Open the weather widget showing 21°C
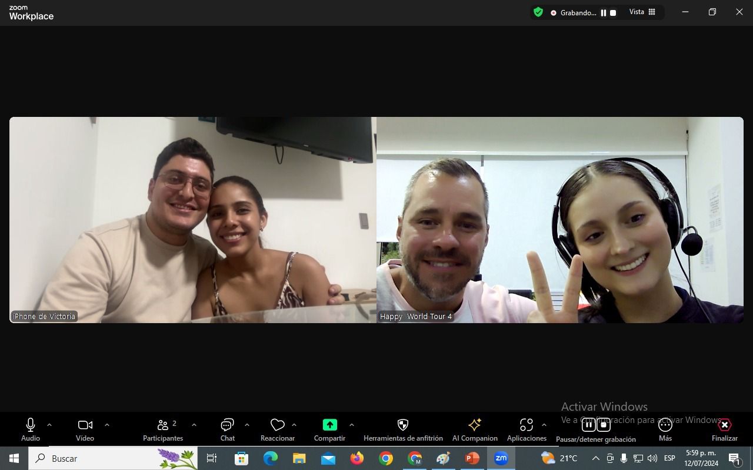This screenshot has height=470, width=753. pyautogui.click(x=559, y=458)
